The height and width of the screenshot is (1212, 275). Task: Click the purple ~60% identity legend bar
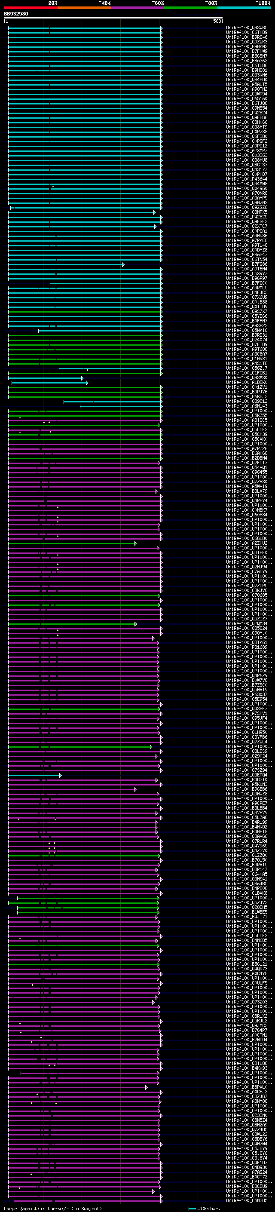137,8
